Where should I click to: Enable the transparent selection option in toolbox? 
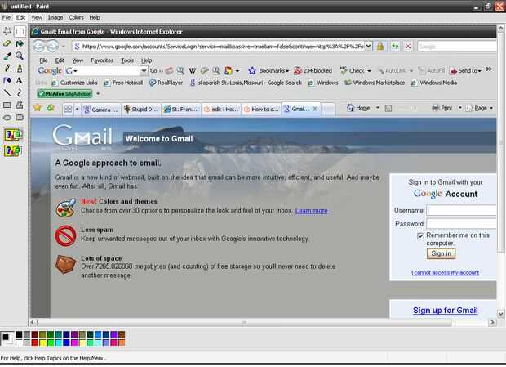click(13, 150)
